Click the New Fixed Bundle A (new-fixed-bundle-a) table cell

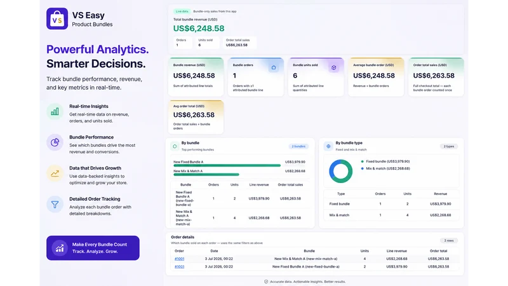pos(185,198)
